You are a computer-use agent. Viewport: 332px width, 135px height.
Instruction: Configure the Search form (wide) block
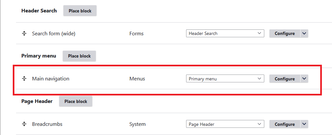coord(284,33)
